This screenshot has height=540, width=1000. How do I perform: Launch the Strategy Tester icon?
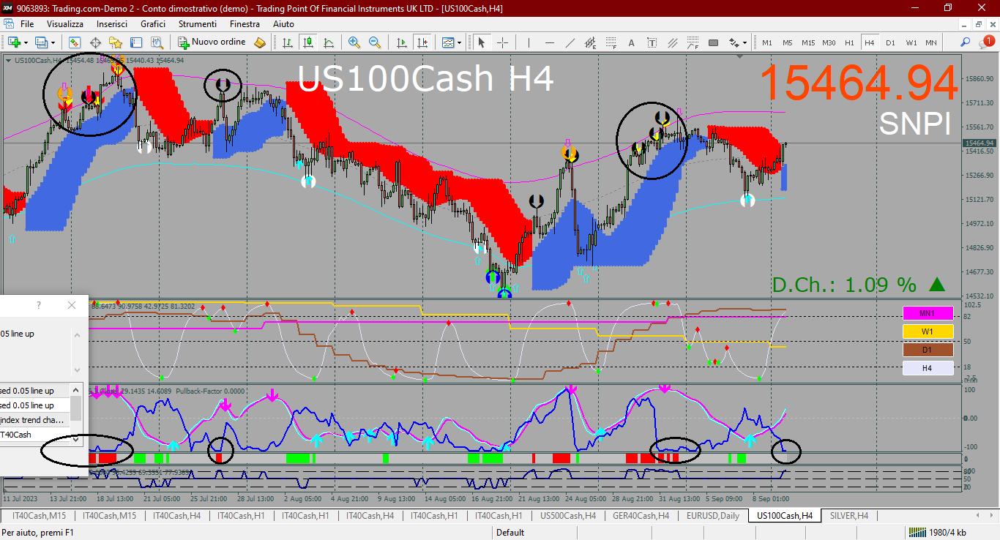point(157,42)
